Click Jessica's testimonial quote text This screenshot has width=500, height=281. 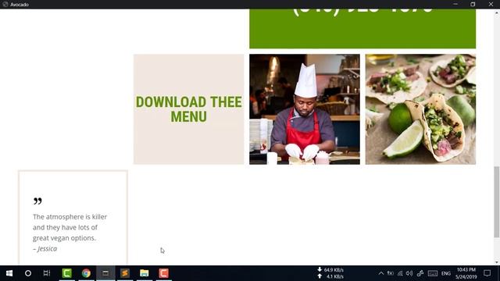70,227
